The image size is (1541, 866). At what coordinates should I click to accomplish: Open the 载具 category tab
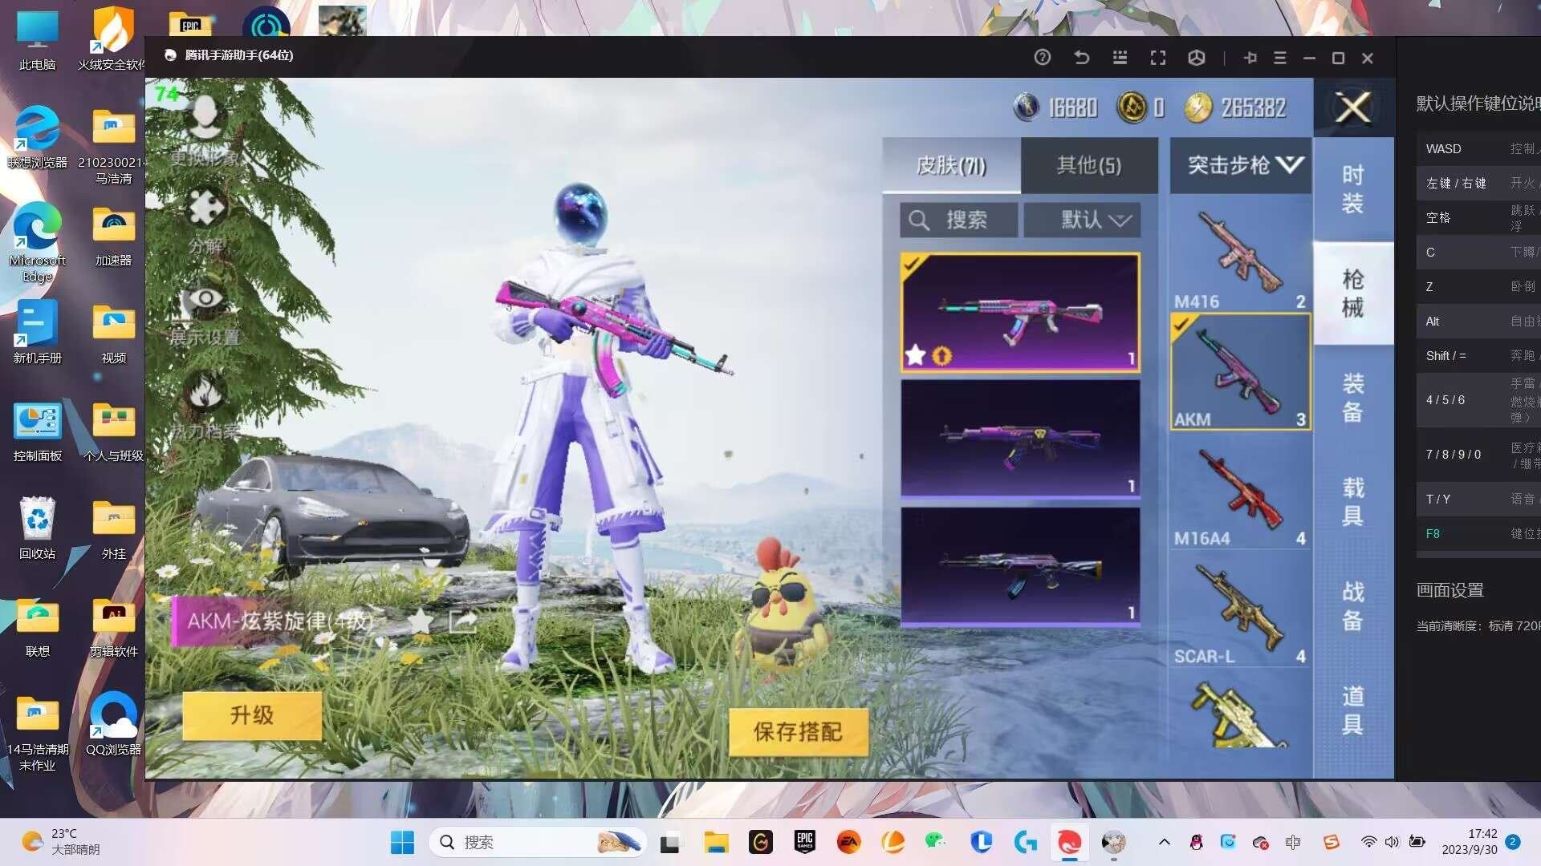(x=1352, y=502)
